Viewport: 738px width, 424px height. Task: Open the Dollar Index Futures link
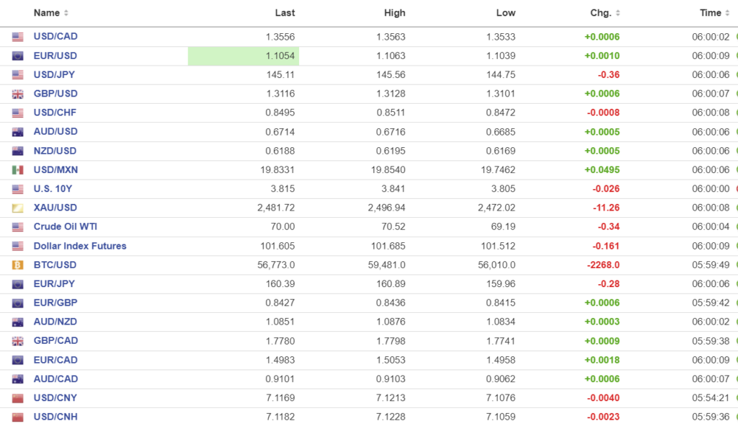pyautogui.click(x=80, y=246)
